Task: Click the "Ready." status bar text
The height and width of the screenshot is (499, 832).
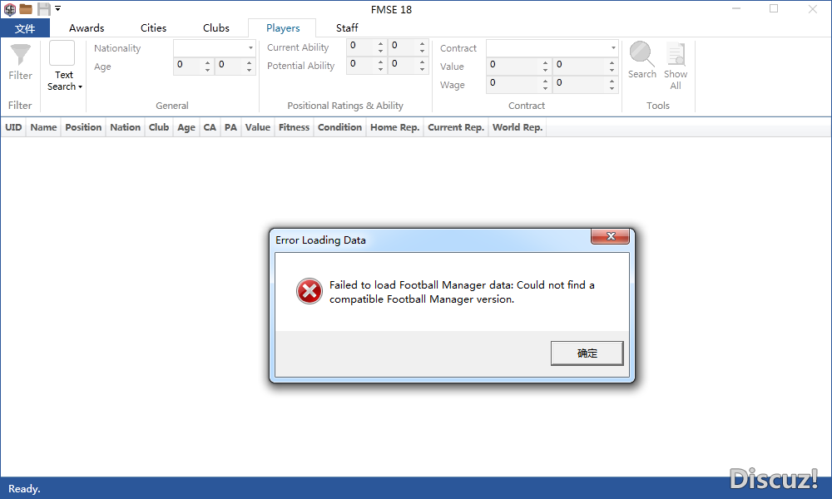Action: click(24, 489)
